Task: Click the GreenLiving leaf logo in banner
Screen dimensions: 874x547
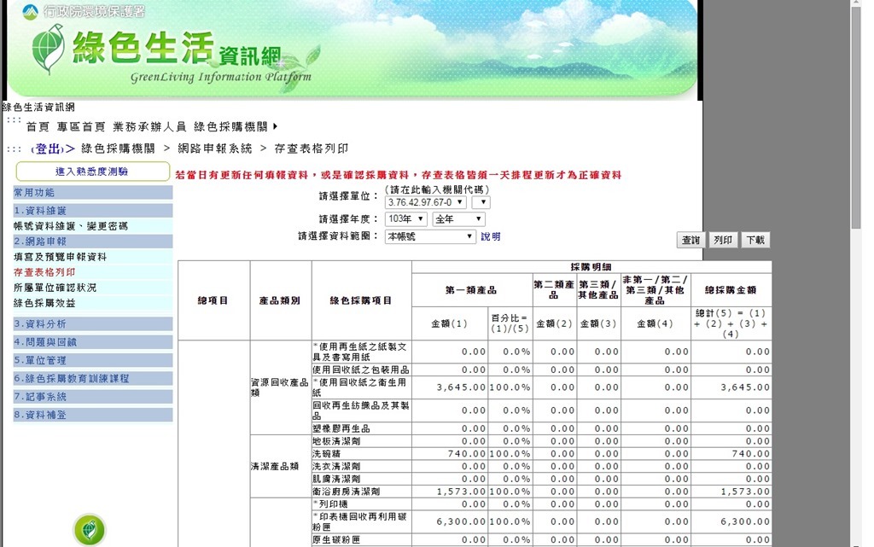Action: [x=48, y=49]
